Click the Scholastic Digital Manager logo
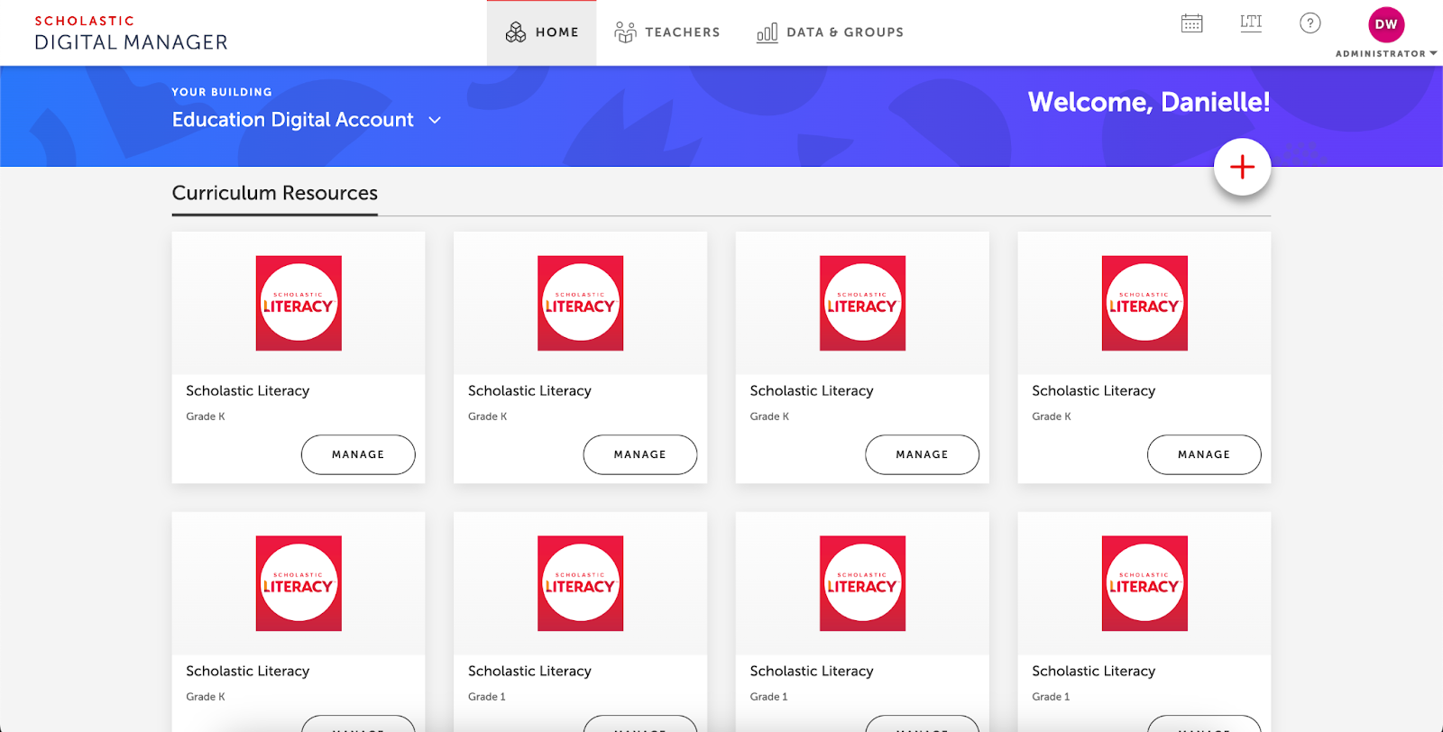 [x=131, y=32]
